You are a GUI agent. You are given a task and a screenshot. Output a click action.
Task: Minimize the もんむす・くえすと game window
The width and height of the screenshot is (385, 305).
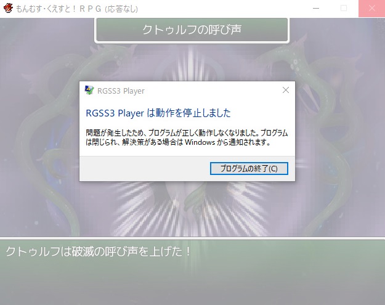[316, 9]
